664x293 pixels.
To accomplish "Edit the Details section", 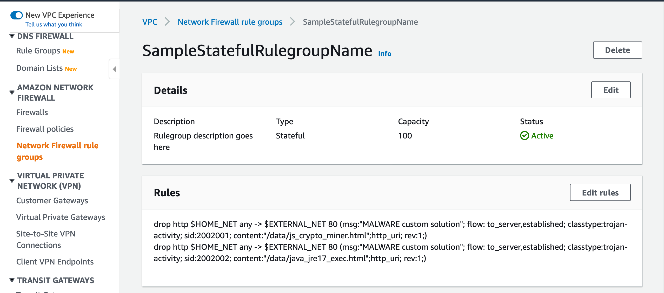I will coord(611,90).
